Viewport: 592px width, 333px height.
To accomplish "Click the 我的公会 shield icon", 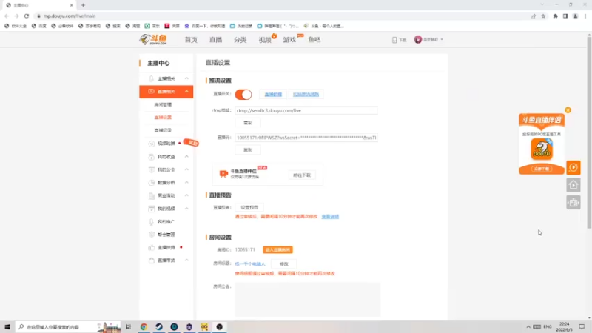I will point(152,169).
